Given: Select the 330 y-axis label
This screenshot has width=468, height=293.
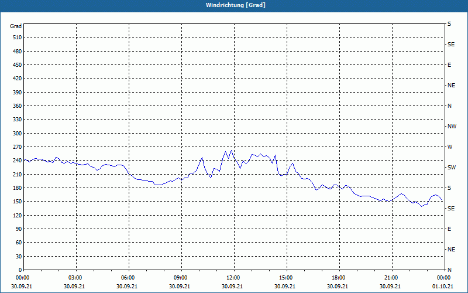Looking at the screenshot, I should [x=17, y=120].
